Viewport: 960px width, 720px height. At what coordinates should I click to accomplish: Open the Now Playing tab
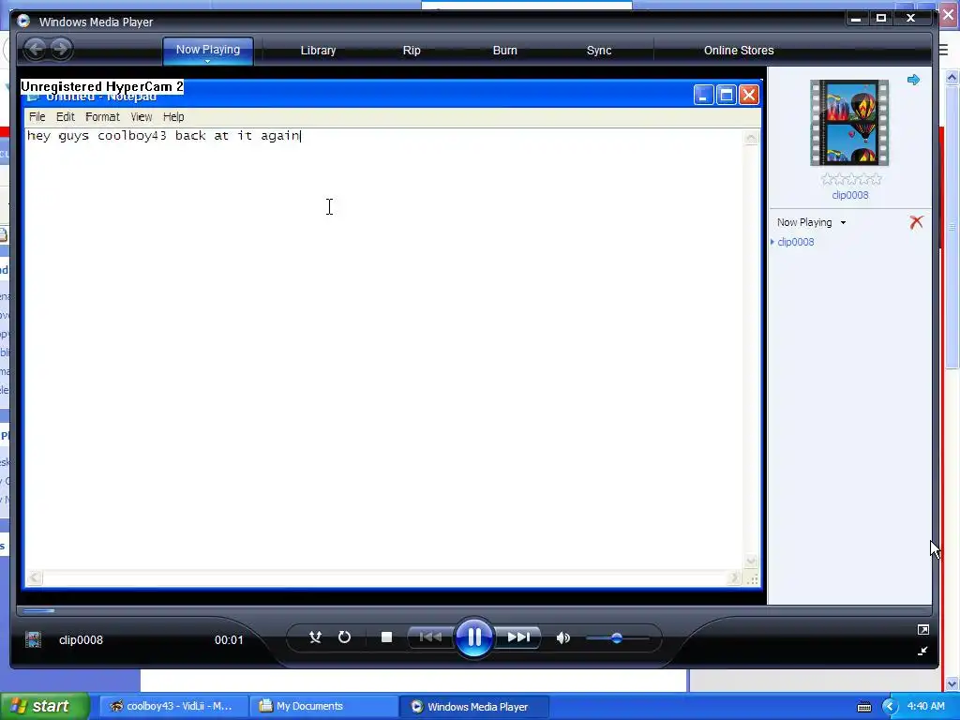[x=208, y=49]
